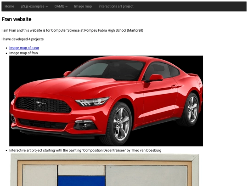The image size is (248, 186).
Task: Click the Composition Decentralisee painting image
Action: coord(105,170)
